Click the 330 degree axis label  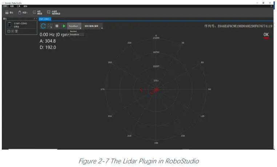[x=129, y=43]
